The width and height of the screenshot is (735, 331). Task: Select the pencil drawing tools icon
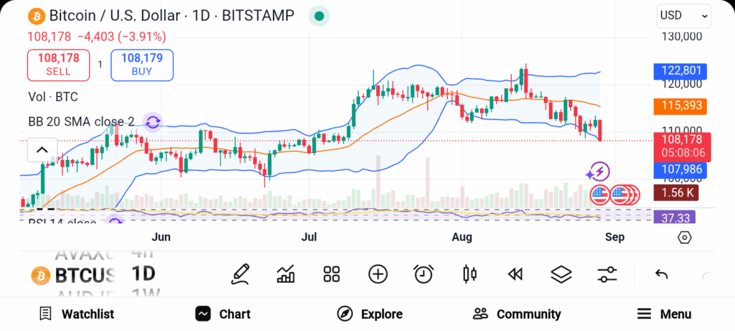click(240, 274)
